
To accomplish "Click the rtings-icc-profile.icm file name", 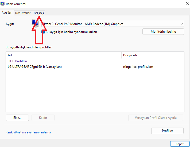I will point(138,67).
